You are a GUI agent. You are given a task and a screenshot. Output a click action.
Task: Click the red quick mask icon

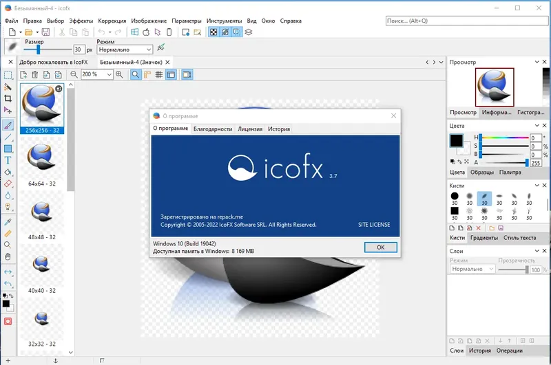pyautogui.click(x=8, y=322)
